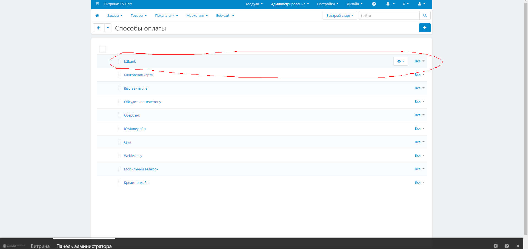Switch to the Витрина tab in the bottom bar
Screen dimensions: 528x249
click(x=40, y=246)
